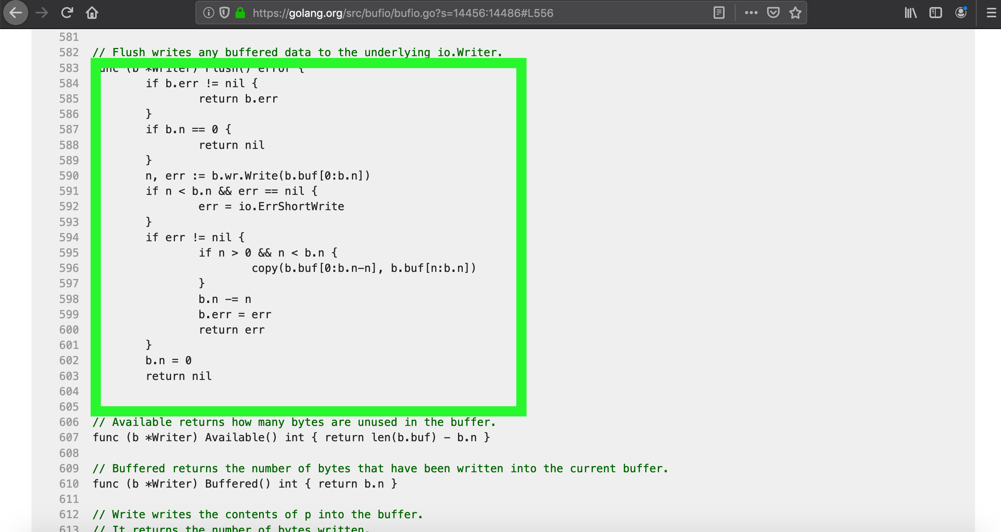Show the browser sidebar
Viewport: 1001px width, 532px height.
click(935, 13)
